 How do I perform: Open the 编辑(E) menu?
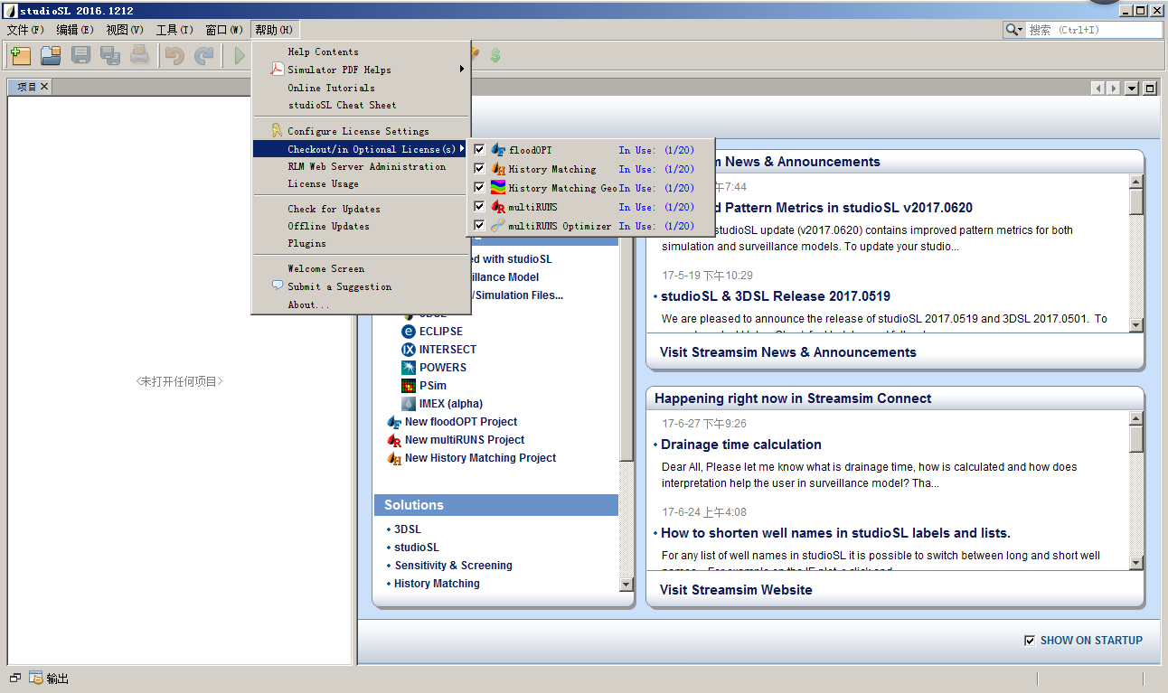75,30
